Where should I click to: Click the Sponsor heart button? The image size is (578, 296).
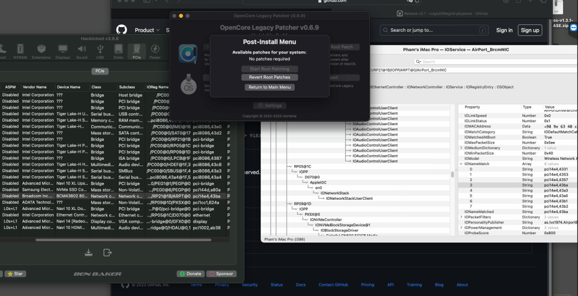221,273
